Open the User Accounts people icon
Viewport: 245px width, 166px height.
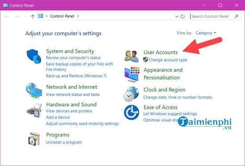[x=131, y=56]
